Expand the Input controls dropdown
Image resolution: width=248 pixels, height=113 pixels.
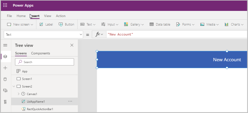click(x=110, y=24)
